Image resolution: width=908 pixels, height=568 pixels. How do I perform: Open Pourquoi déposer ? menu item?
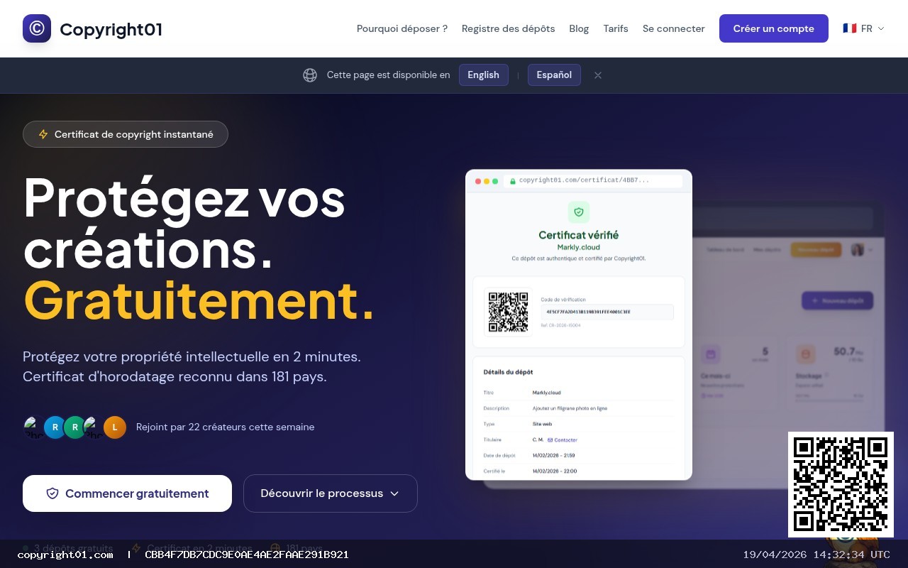(x=402, y=28)
